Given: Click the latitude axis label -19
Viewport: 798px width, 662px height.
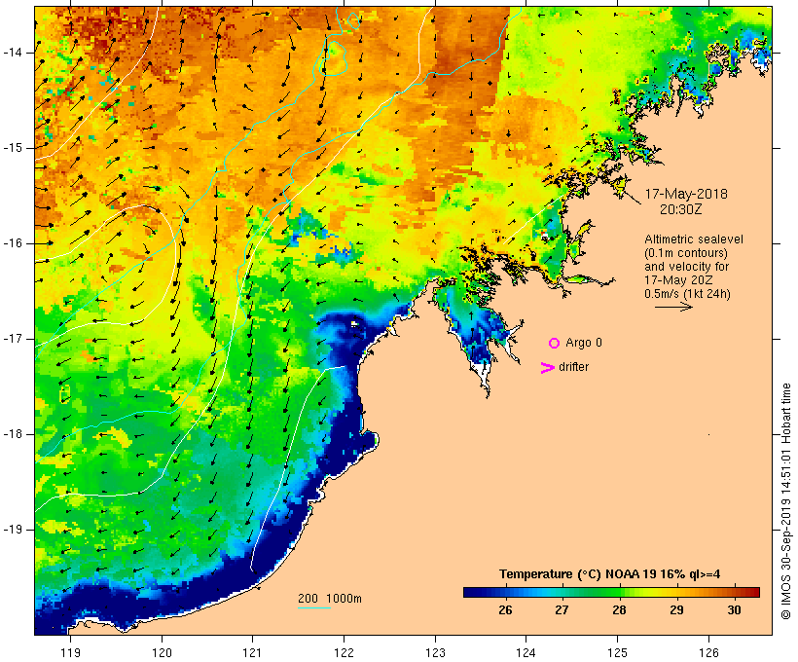Looking at the screenshot, I should pyautogui.click(x=13, y=530).
